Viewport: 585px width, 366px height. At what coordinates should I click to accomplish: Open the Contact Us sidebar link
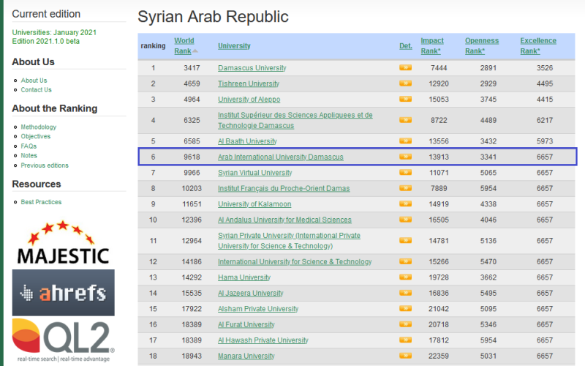(36, 90)
